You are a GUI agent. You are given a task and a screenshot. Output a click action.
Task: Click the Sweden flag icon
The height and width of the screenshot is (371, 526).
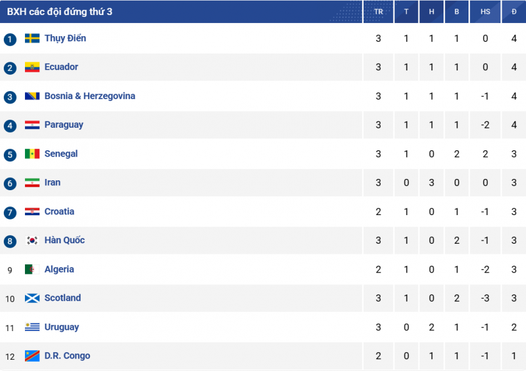[x=32, y=39]
